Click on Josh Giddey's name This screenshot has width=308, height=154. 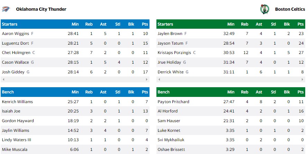(x=13, y=72)
